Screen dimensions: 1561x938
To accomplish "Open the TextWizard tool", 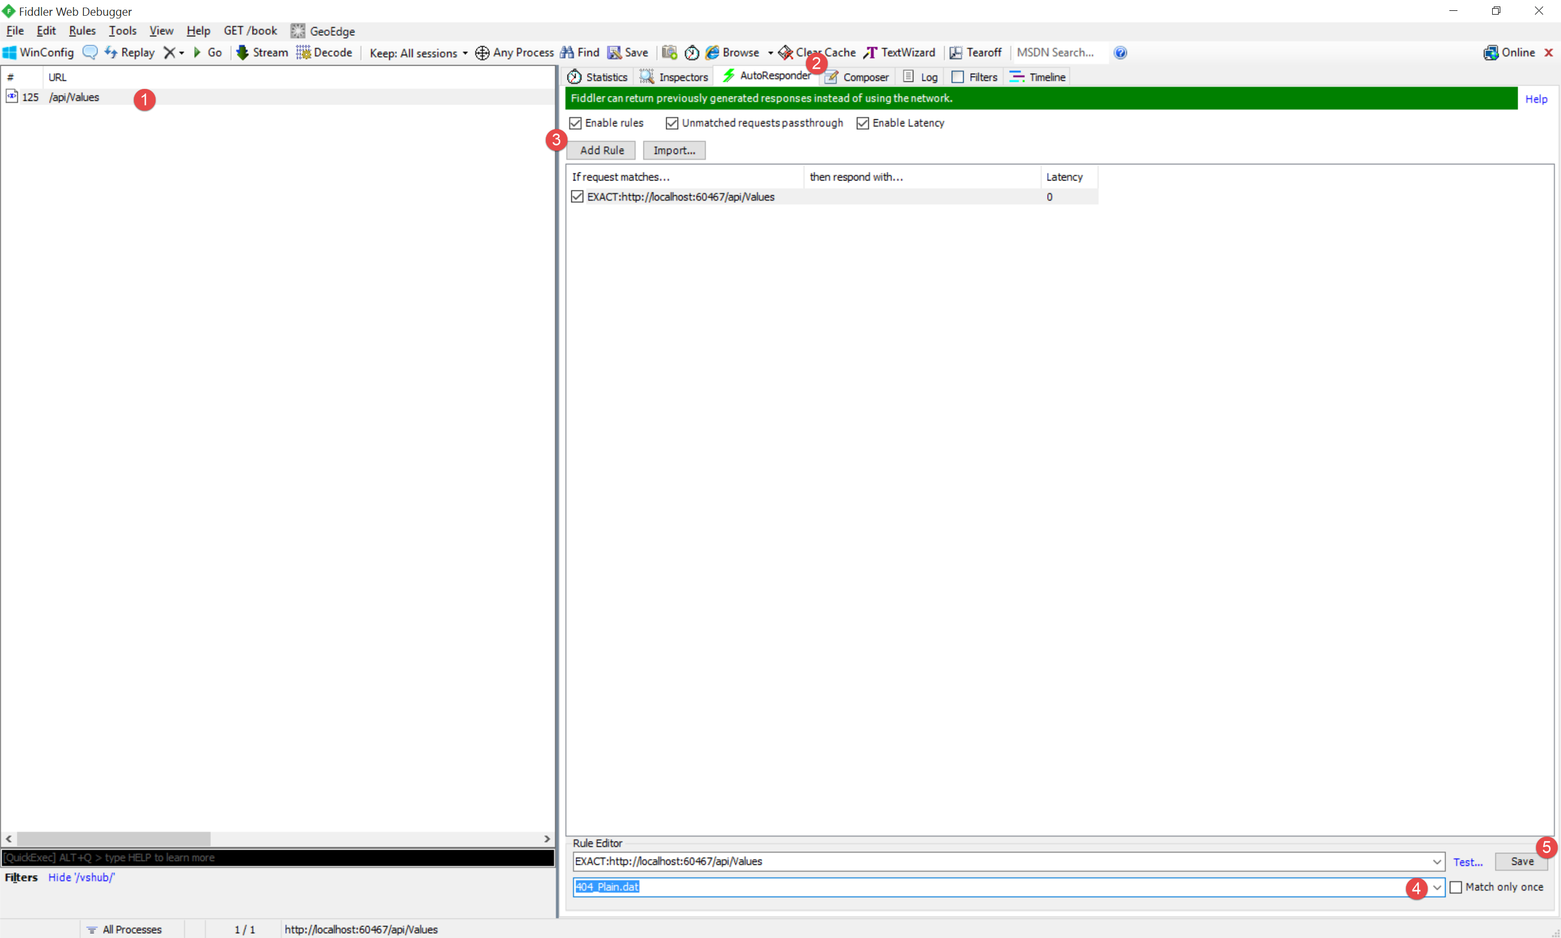I will pyautogui.click(x=900, y=53).
